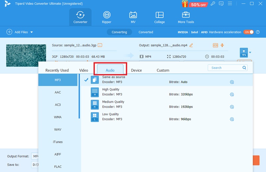Click the hardware acceleration help icon
This screenshot has height=172, width=266.
tap(258, 32)
